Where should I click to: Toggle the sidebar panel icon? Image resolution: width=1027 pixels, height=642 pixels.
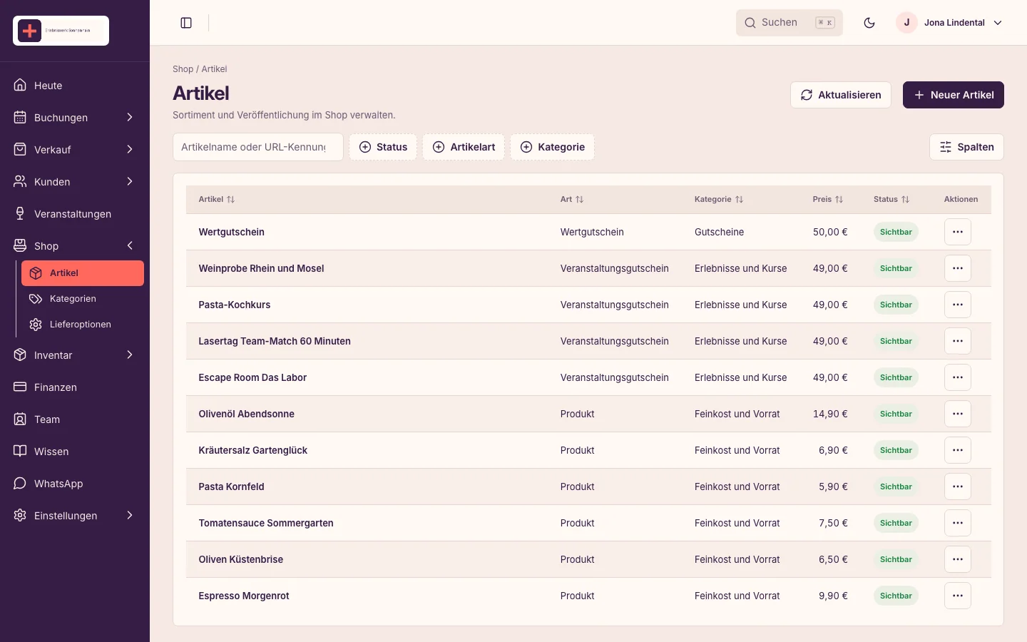pos(186,23)
